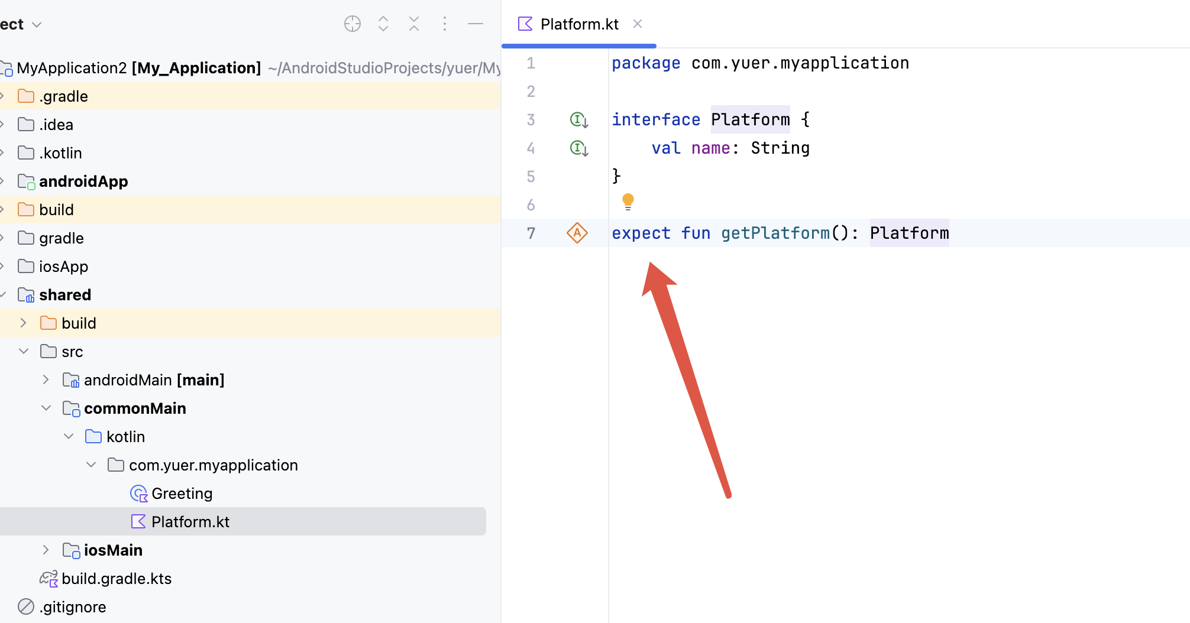Click the implemented-interface gutter icon on line 3
The height and width of the screenshot is (623, 1190).
pos(578,120)
